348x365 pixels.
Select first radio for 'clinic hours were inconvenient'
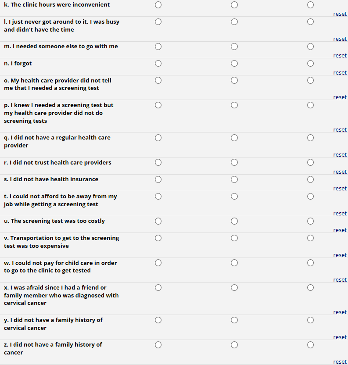click(158, 5)
